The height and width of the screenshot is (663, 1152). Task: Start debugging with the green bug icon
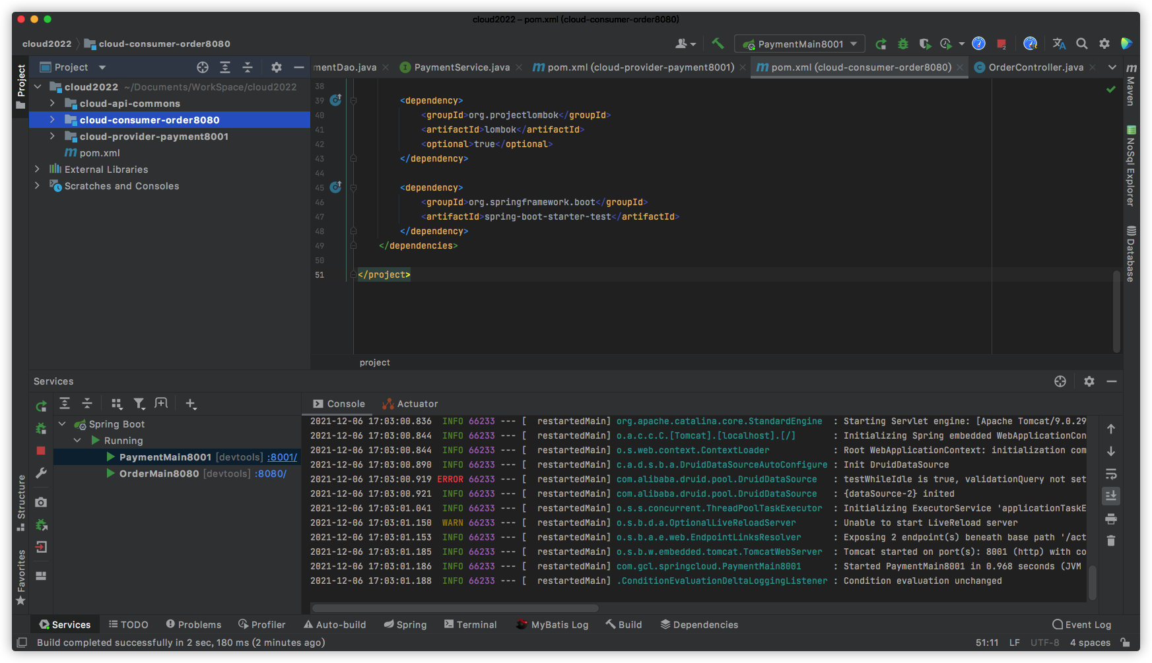tap(903, 44)
